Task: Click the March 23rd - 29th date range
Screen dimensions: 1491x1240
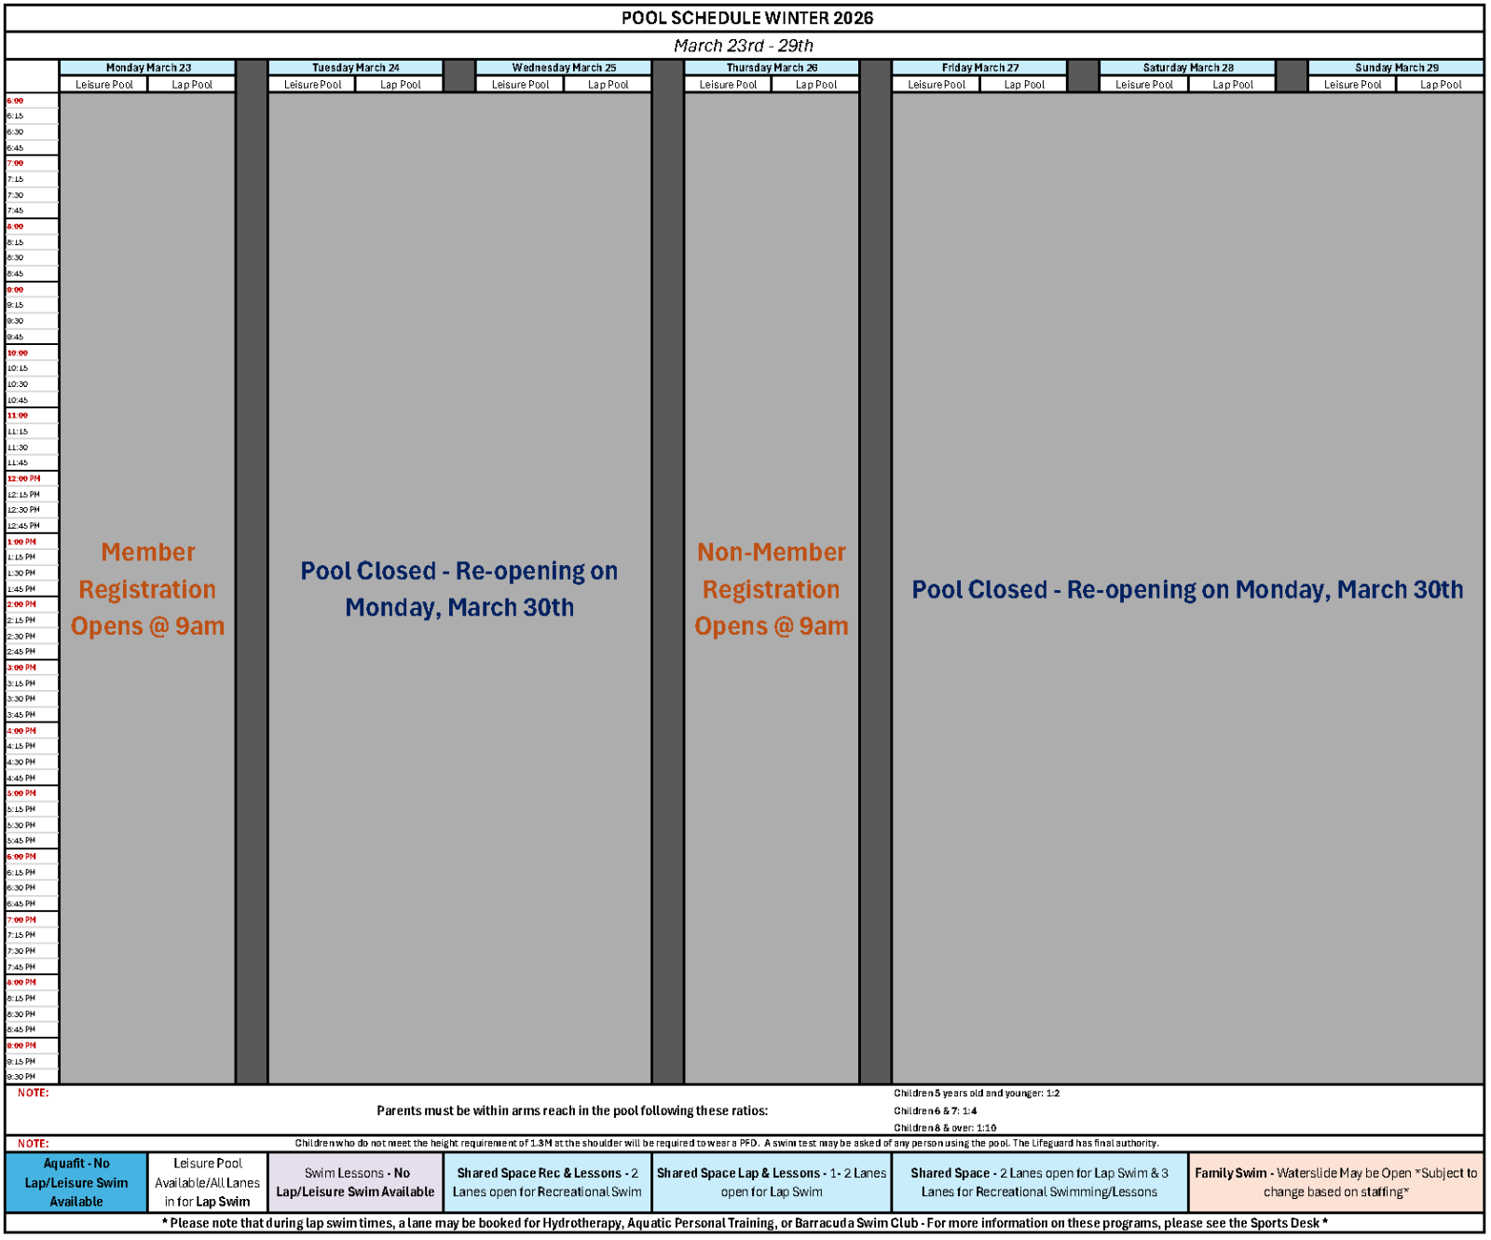Action: (x=744, y=46)
